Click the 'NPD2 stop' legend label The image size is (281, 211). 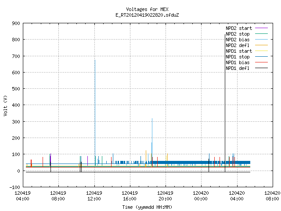pos(238,34)
